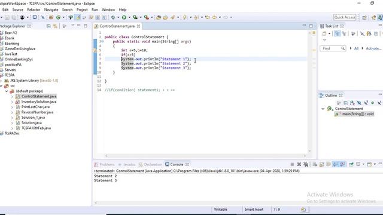The height and width of the screenshot is (215, 383).
Task: Click the Quick Access box
Action: [x=345, y=17]
